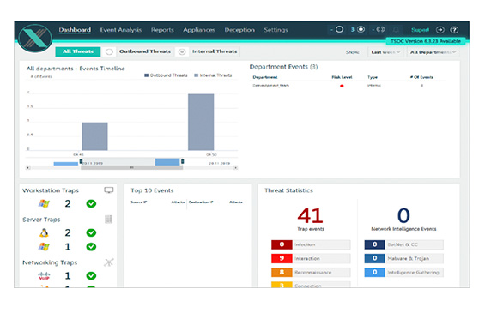Open the Last week time range dropdown
This screenshot has width=485, height=325.
pos(385,52)
